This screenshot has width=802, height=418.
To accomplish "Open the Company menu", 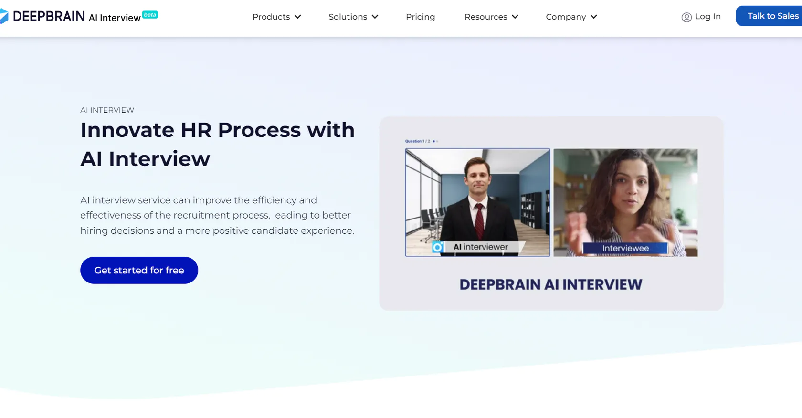I will pos(571,17).
